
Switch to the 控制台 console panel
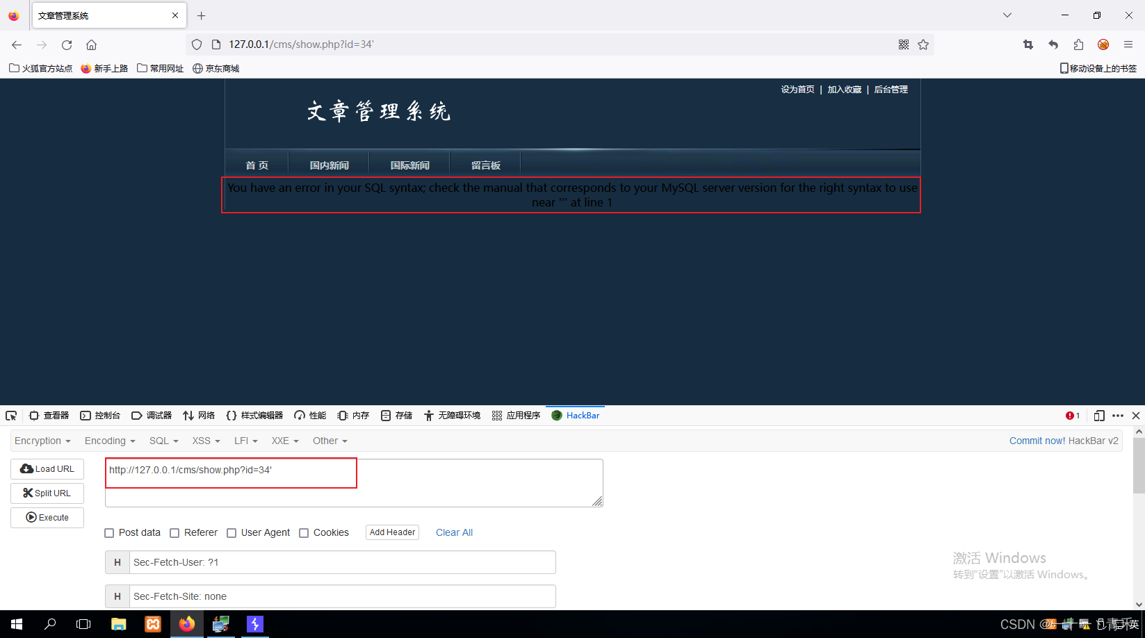point(100,416)
